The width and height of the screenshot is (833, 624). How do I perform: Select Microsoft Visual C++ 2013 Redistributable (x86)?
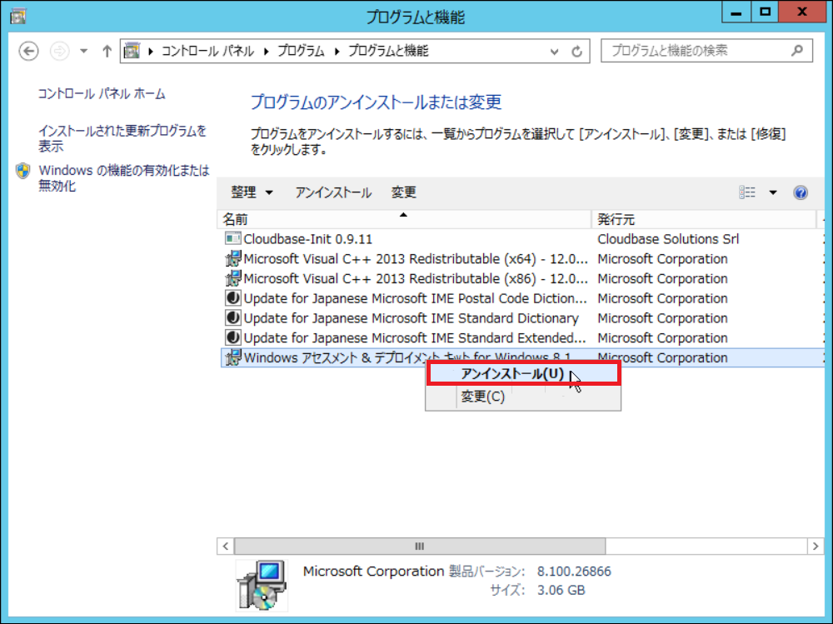[416, 278]
